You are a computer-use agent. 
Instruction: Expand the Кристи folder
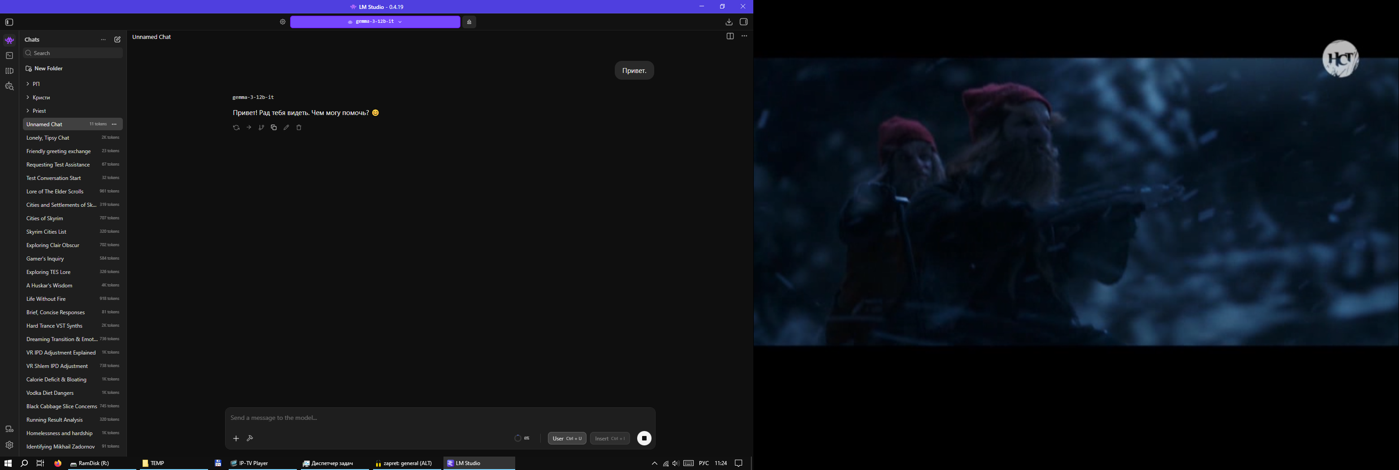73,98
